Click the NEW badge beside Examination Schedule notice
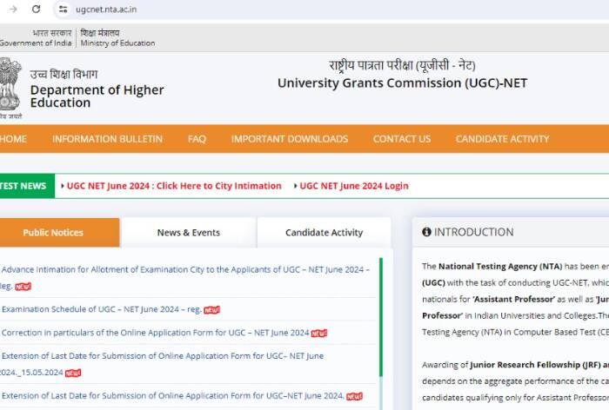Screen dimensions: 609x410 tap(211, 310)
